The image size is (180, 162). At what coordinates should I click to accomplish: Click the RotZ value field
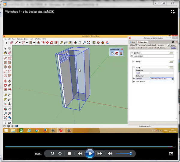[x=162, y=73]
